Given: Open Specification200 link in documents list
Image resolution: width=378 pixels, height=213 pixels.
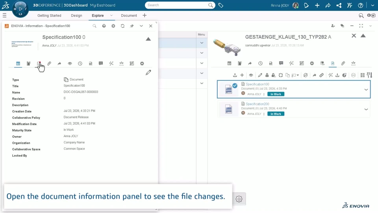Looking at the screenshot, I should [257, 104].
